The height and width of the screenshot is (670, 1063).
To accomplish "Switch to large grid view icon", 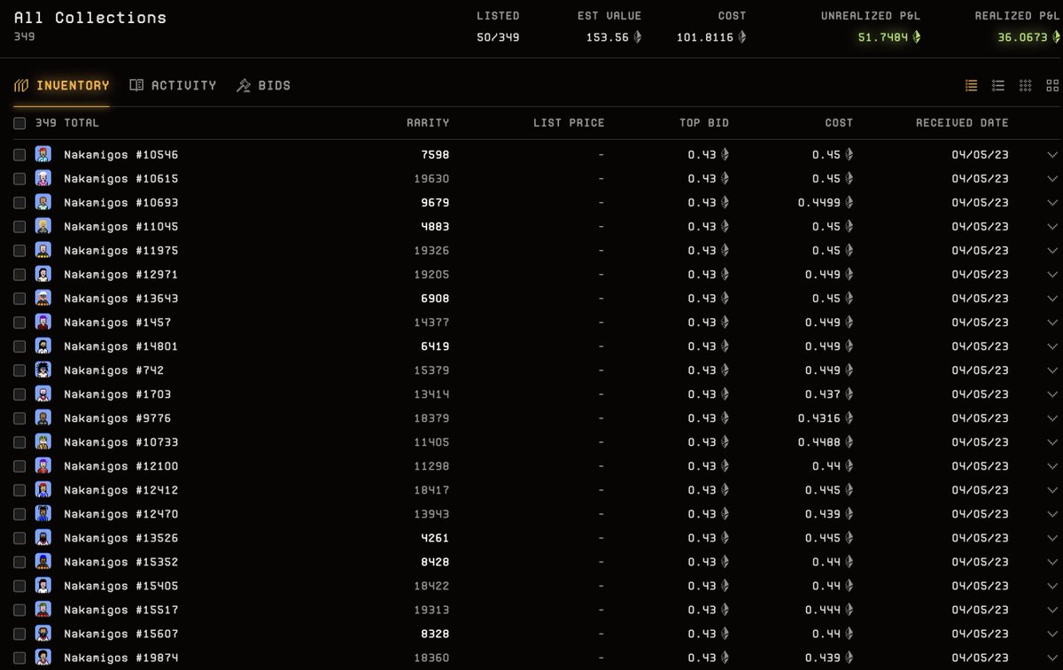I will coord(1052,86).
